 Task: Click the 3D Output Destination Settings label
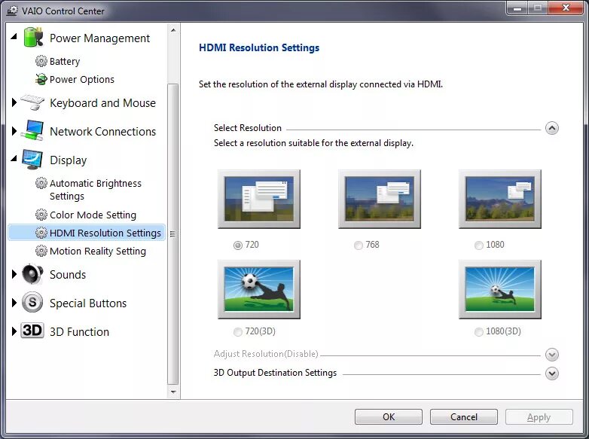pyautogui.click(x=275, y=373)
